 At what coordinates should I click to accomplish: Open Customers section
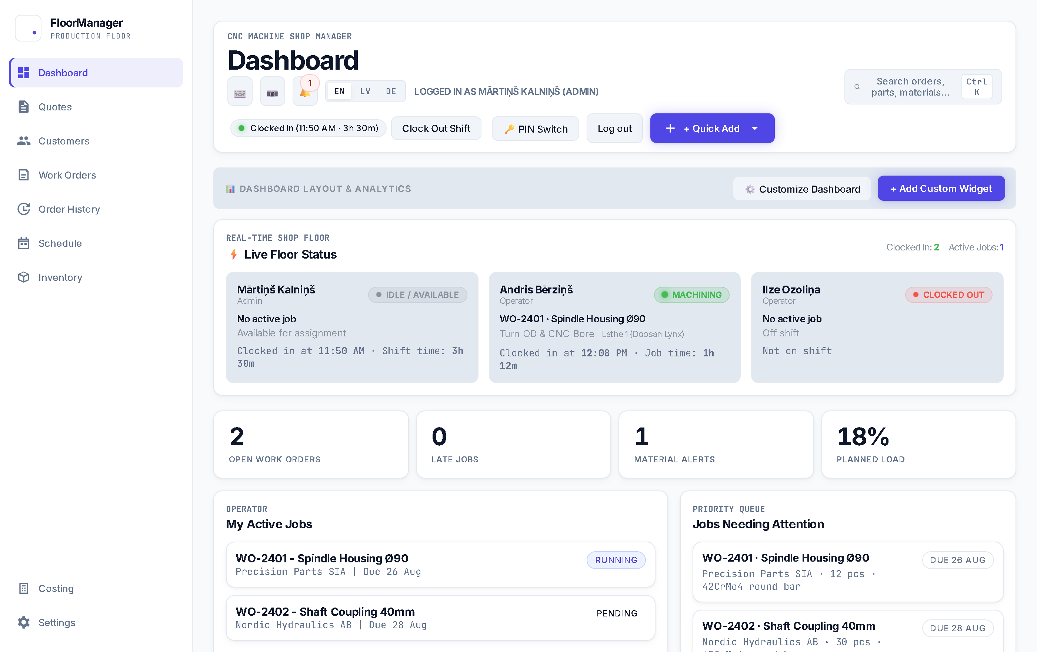pyautogui.click(x=96, y=141)
